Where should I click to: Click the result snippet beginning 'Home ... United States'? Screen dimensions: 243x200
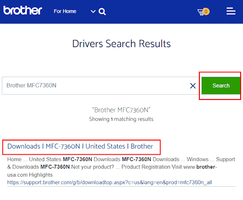[121, 167]
